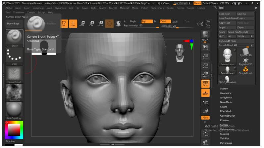Open the HumanSkin2 alpha selector

[x=14, y=75]
